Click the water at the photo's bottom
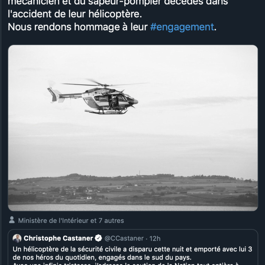This screenshot has width=265, height=265. coord(132,207)
